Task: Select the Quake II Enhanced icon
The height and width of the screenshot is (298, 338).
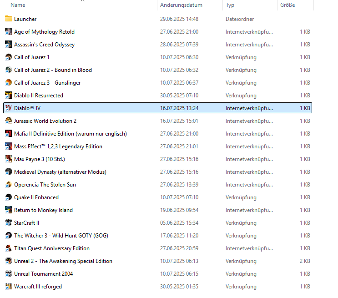Action: click(x=8, y=197)
